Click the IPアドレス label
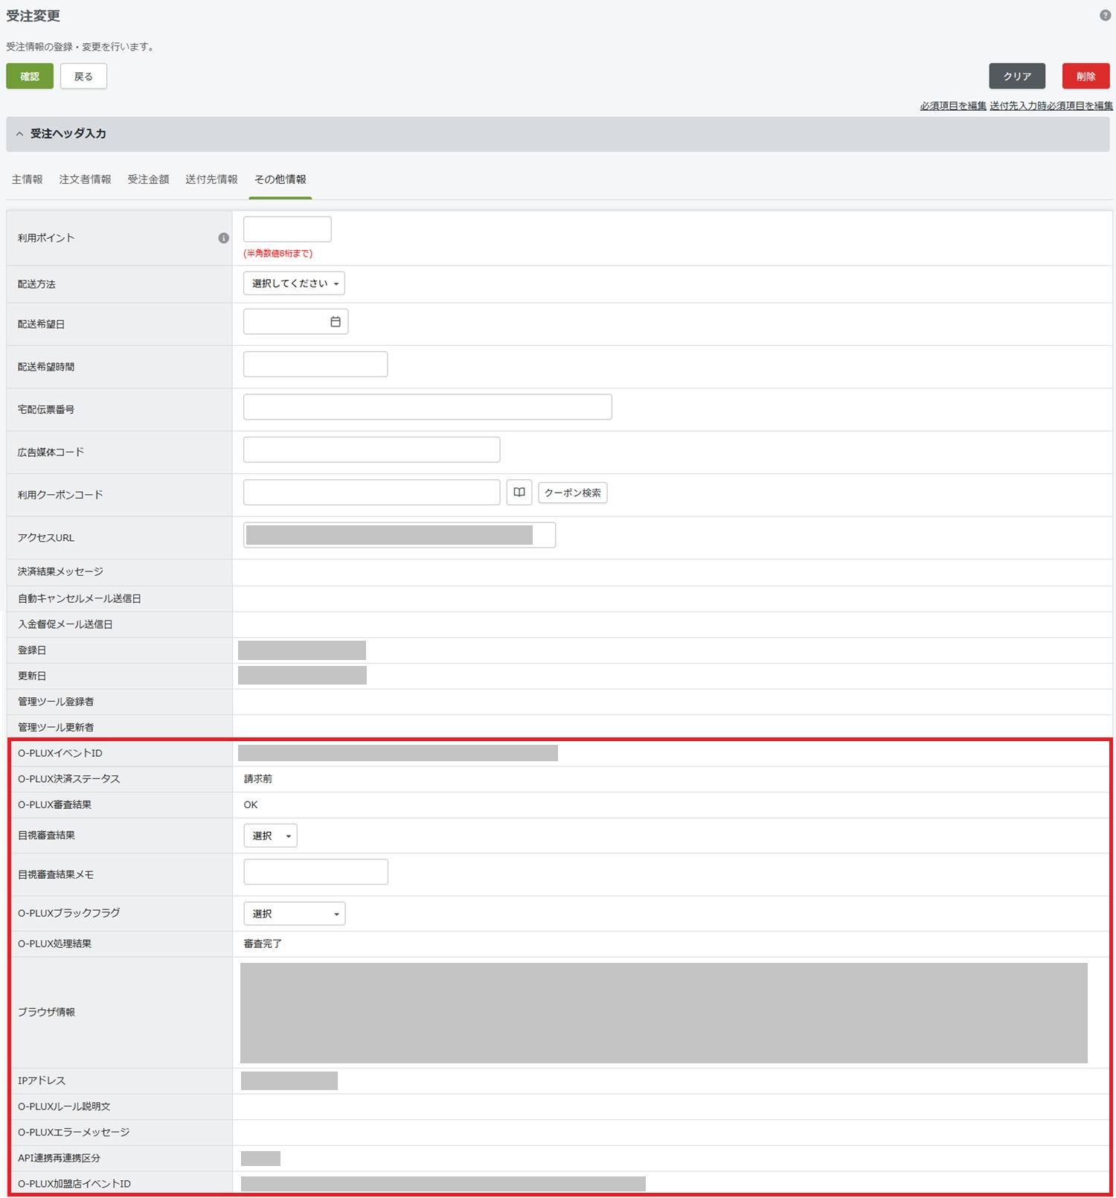Screen dimensions: 1116x1198 [42, 1080]
